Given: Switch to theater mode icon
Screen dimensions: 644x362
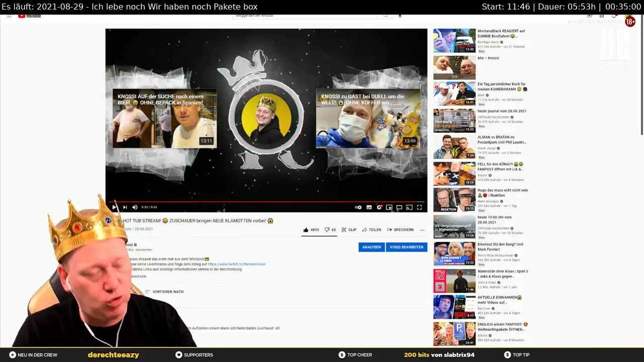Looking at the screenshot, I should tap(399, 207).
